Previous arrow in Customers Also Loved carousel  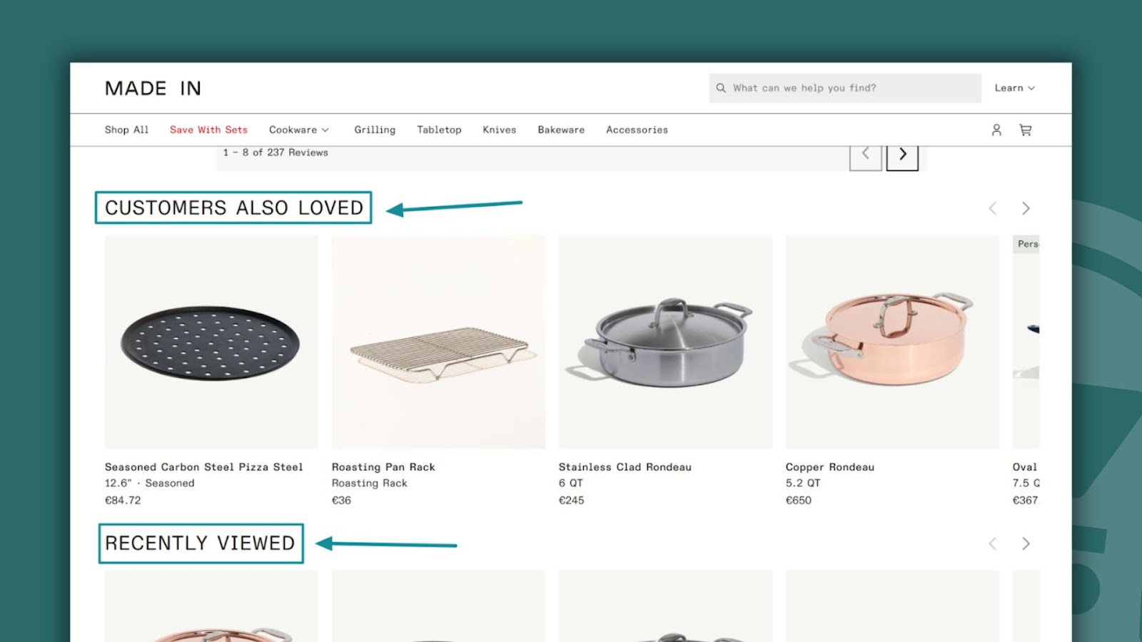coord(992,208)
